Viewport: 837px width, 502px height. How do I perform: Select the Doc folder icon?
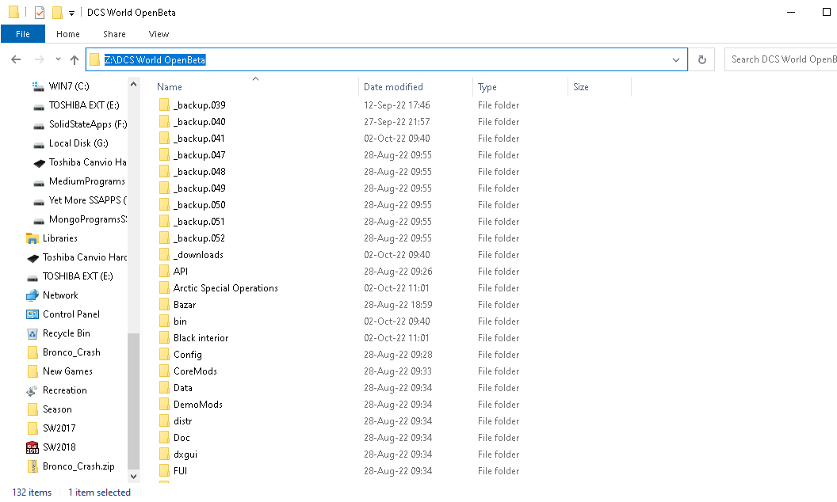pos(164,437)
